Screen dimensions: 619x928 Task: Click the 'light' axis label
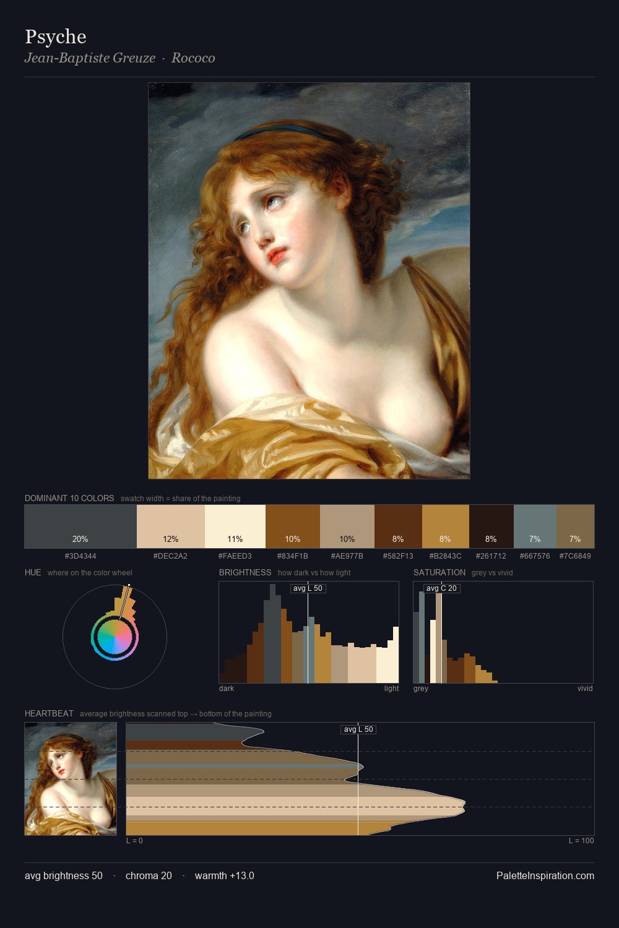pyautogui.click(x=391, y=689)
